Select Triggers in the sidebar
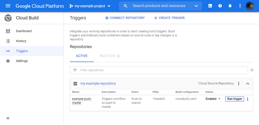 22,51
